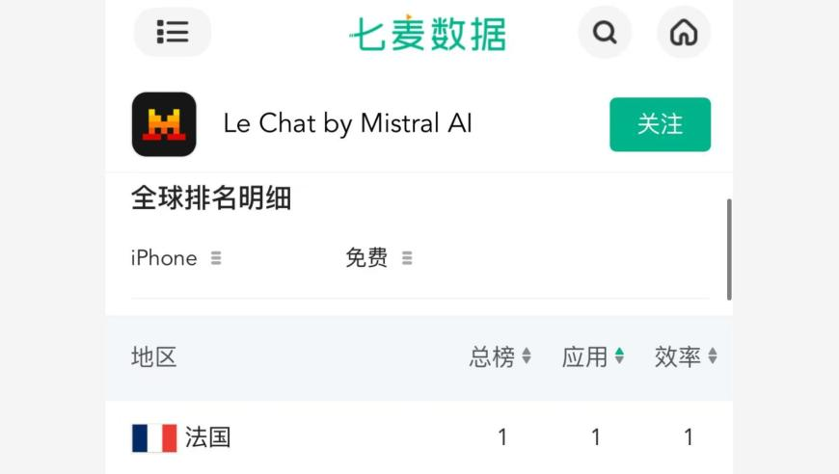Screen dimensions: 839x474
Task: Open the 免费 filter lines icon
Action: (407, 258)
